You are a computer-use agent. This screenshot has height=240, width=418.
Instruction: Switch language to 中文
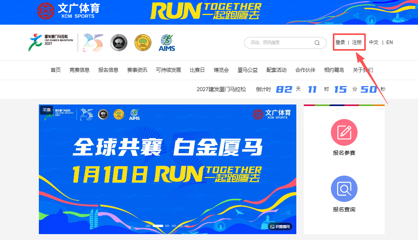tap(374, 42)
